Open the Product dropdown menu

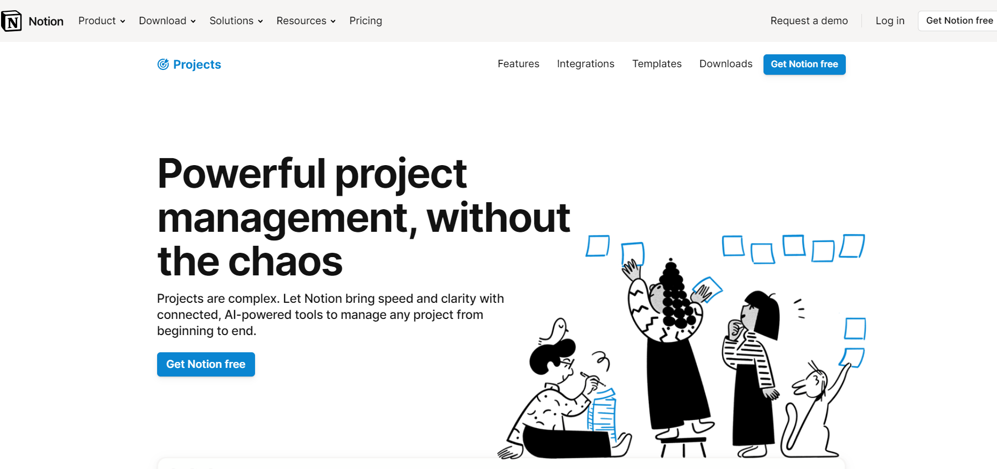click(102, 21)
